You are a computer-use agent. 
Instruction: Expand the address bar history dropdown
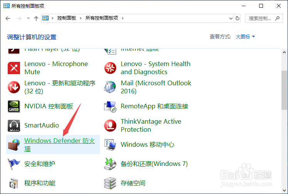pos(231,18)
